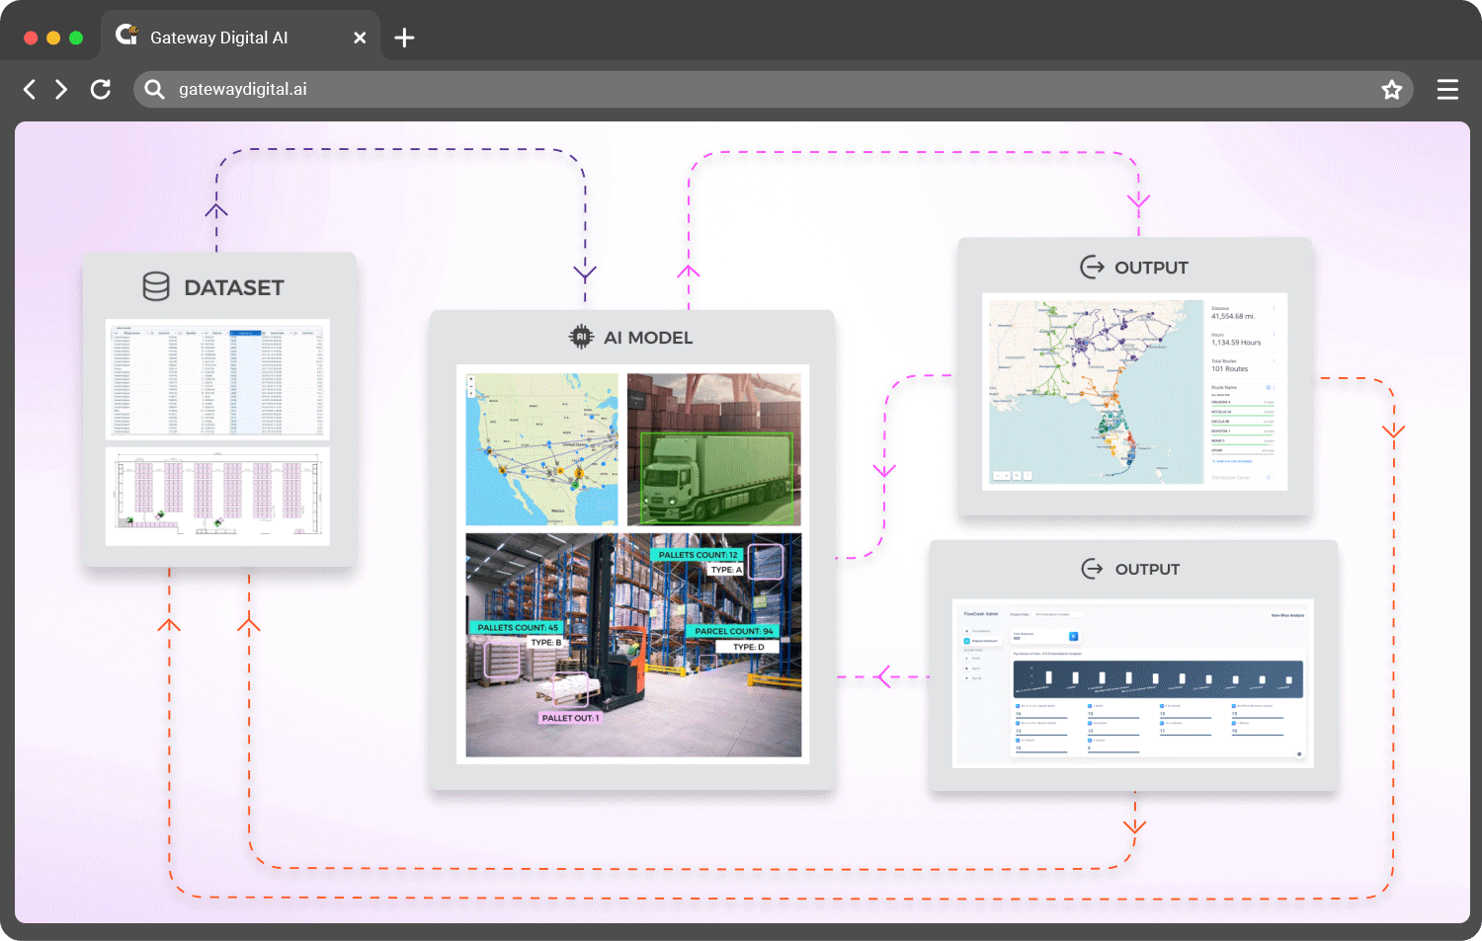Image resolution: width=1482 pixels, height=941 pixels.
Task: Click the browser forward arrow
Action: 61,90
